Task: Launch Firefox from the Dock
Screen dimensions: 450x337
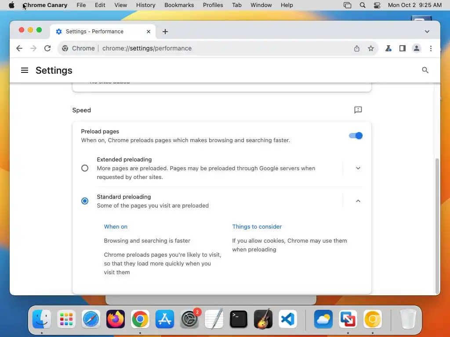Action: pos(116,319)
